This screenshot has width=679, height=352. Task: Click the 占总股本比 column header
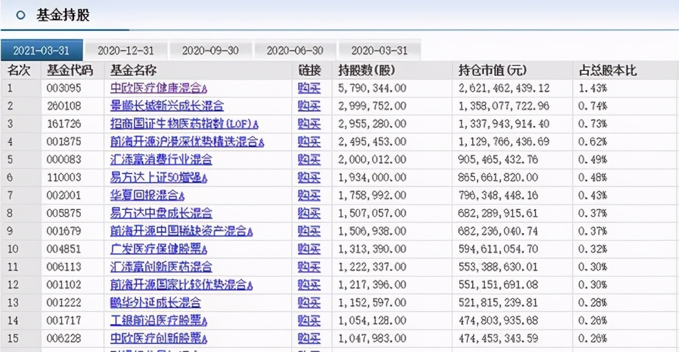[607, 70]
